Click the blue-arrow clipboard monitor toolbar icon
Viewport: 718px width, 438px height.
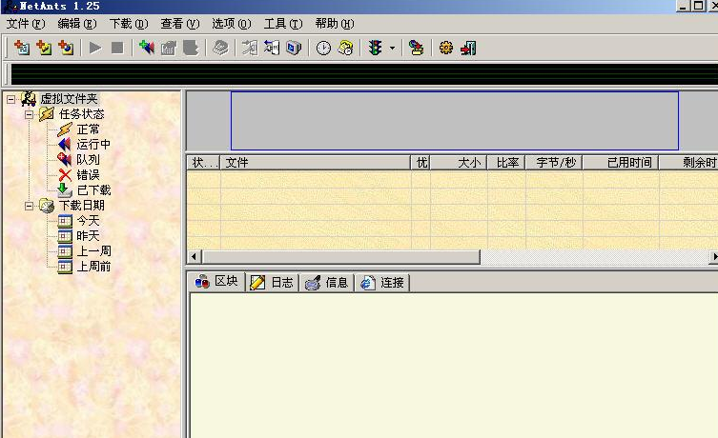(x=272, y=48)
